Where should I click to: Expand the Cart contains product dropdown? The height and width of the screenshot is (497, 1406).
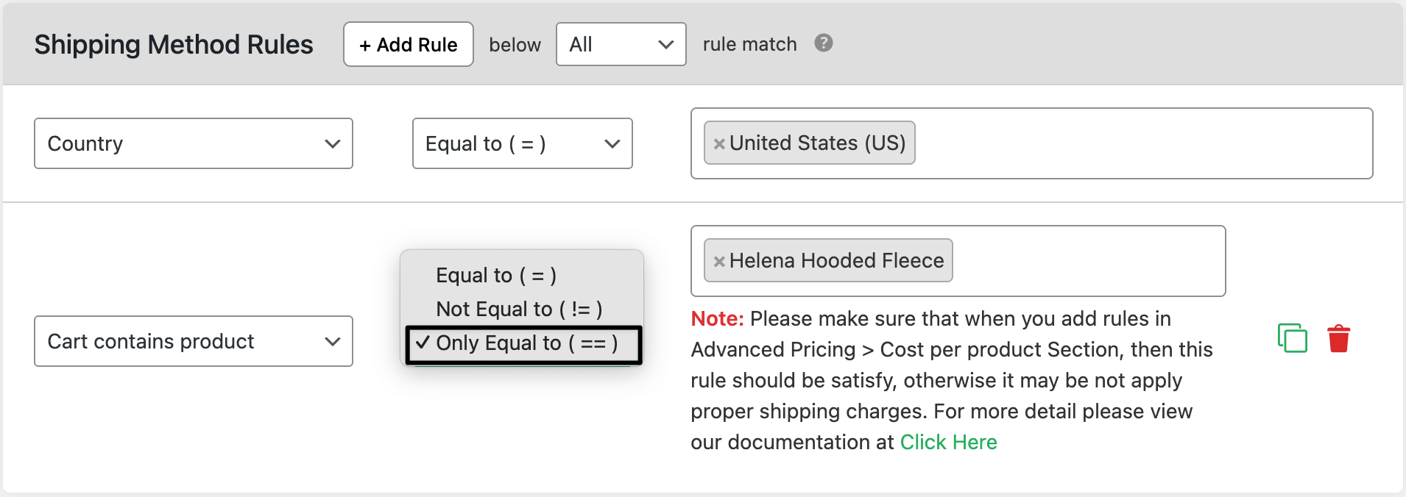[194, 341]
